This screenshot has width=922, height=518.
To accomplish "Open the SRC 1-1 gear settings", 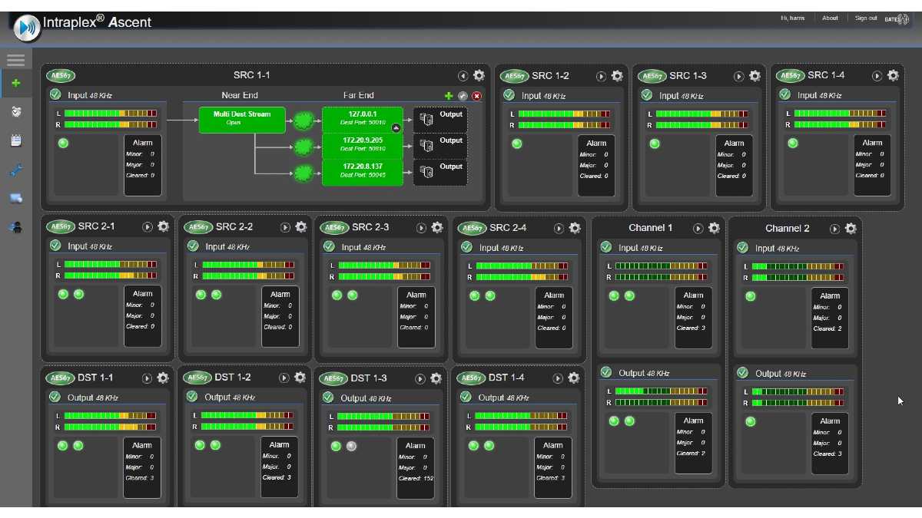I will click(x=479, y=75).
